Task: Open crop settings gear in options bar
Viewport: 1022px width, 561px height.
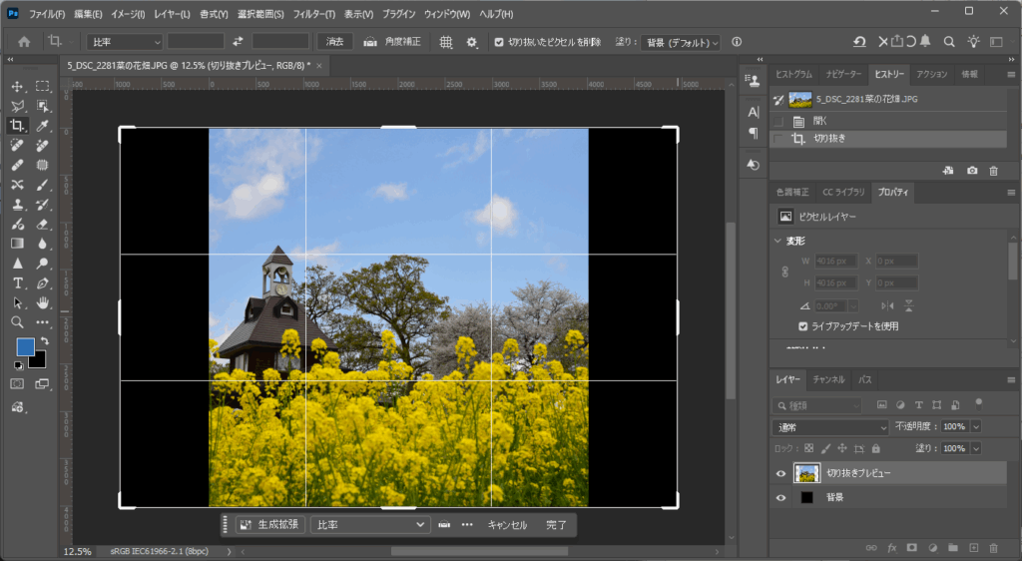Action: click(472, 42)
